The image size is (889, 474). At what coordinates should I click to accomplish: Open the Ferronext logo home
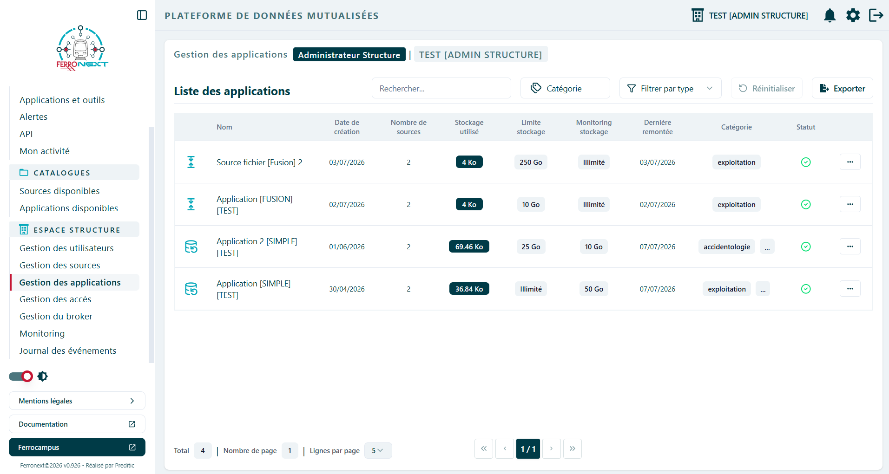pos(82,48)
